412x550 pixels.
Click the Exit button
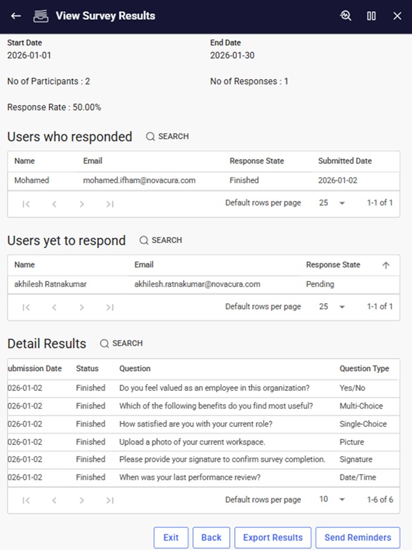click(x=170, y=538)
